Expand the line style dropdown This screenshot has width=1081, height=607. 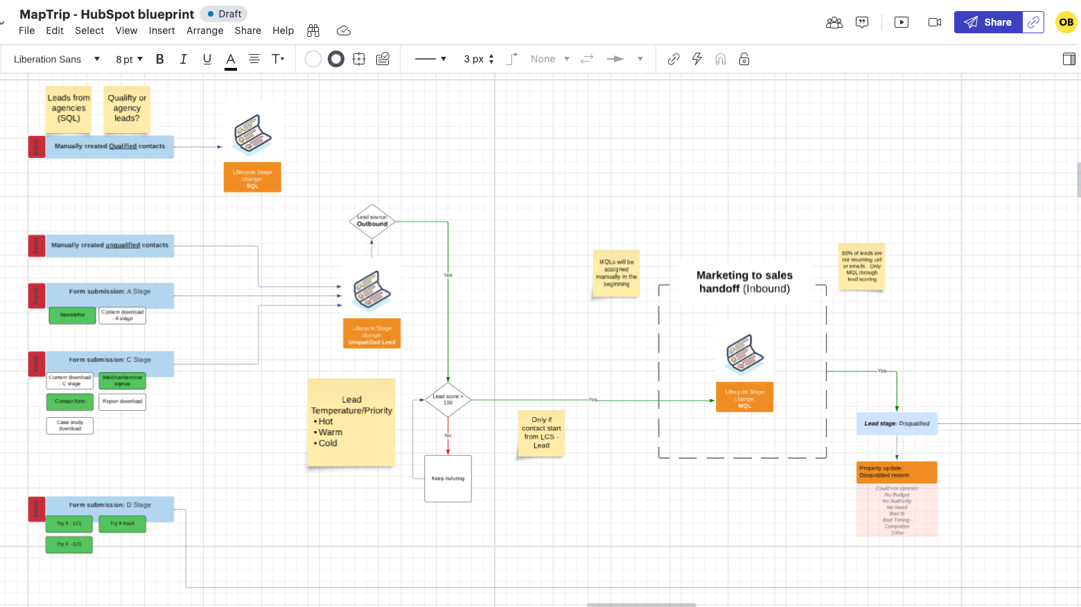click(x=430, y=59)
